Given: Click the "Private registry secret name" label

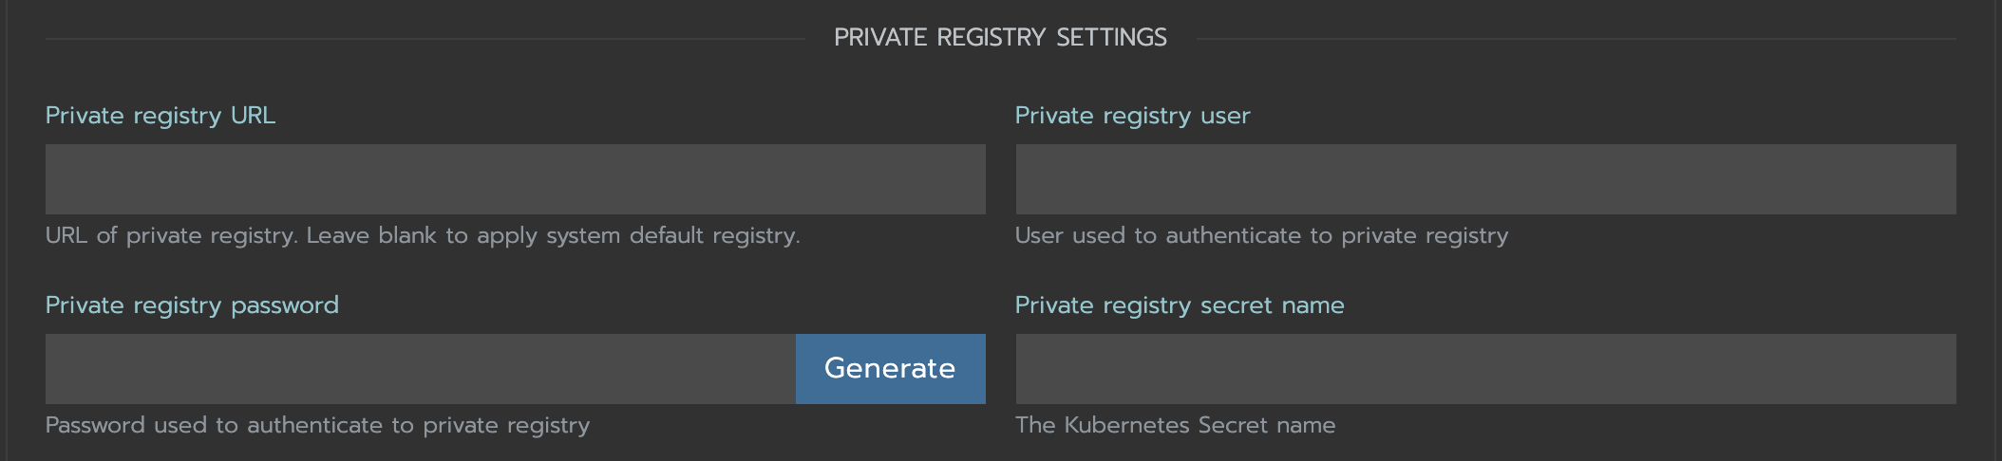Looking at the screenshot, I should 1180,305.
